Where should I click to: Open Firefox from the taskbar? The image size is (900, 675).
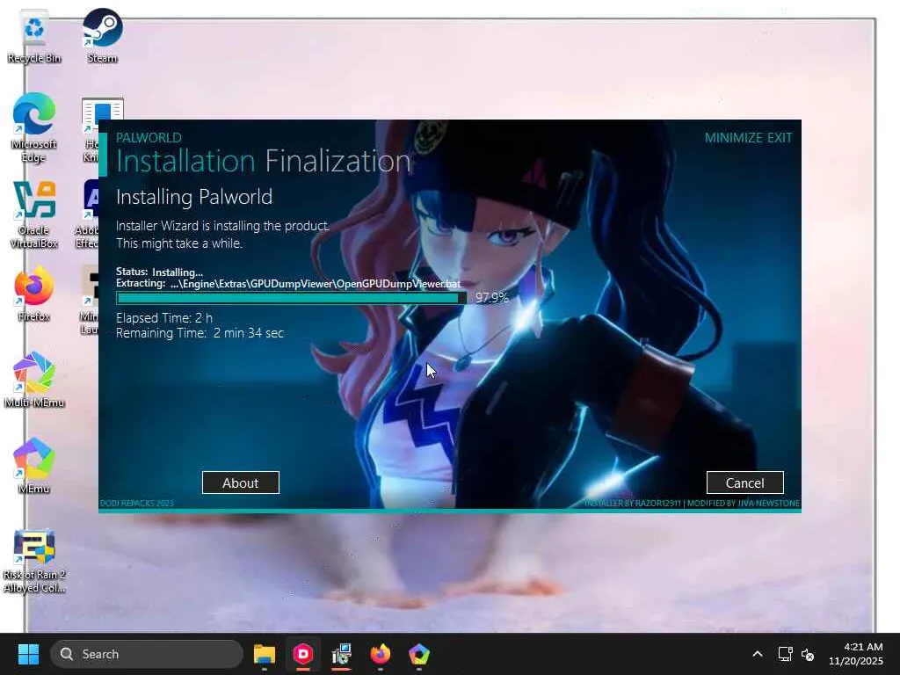click(x=380, y=654)
